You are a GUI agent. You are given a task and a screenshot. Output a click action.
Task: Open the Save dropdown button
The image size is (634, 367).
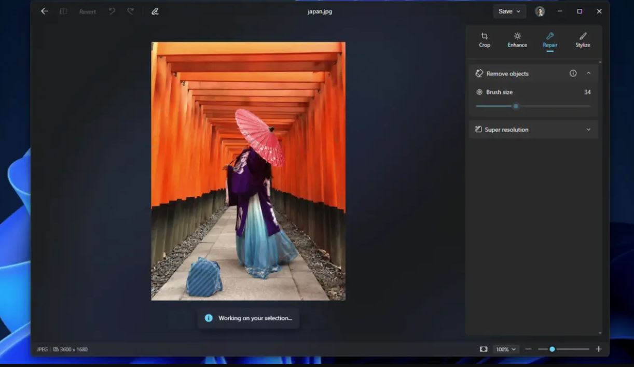pyautogui.click(x=509, y=11)
